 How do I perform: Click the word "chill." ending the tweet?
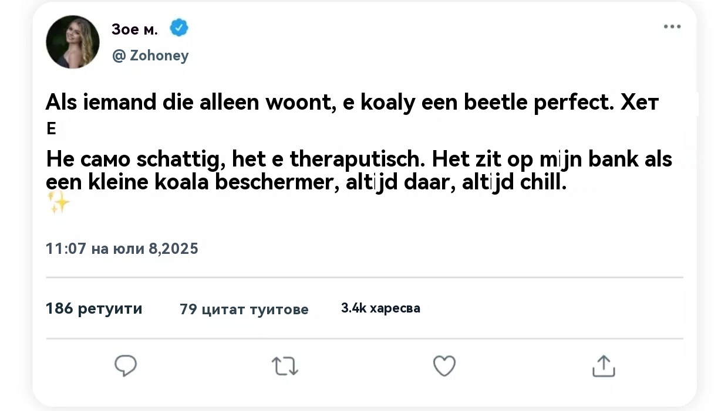pos(544,183)
